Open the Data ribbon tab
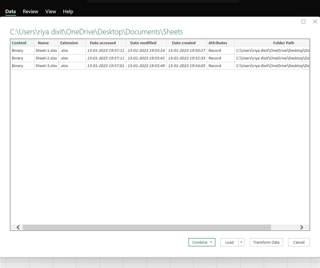Screen dimensions: 320x268 10,12
